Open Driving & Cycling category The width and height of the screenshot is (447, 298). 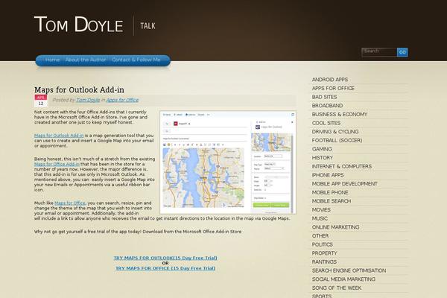335,132
